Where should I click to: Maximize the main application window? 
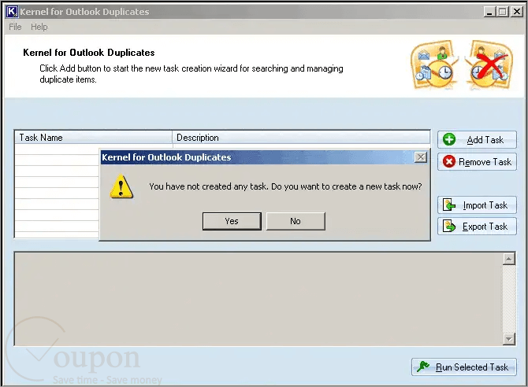(x=502, y=12)
